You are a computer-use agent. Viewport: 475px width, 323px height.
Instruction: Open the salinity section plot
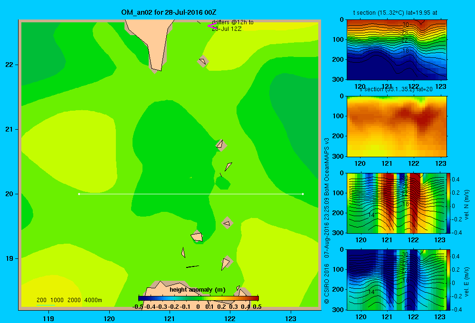[397, 126]
